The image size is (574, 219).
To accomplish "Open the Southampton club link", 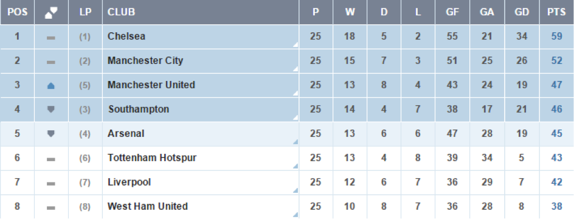I will (139, 109).
